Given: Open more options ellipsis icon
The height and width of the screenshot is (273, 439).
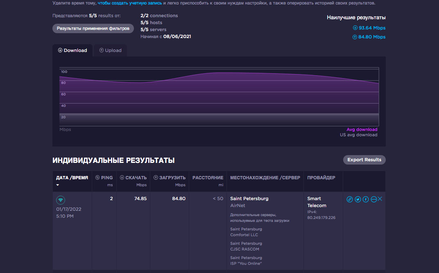Looking at the screenshot, I should 373,199.
